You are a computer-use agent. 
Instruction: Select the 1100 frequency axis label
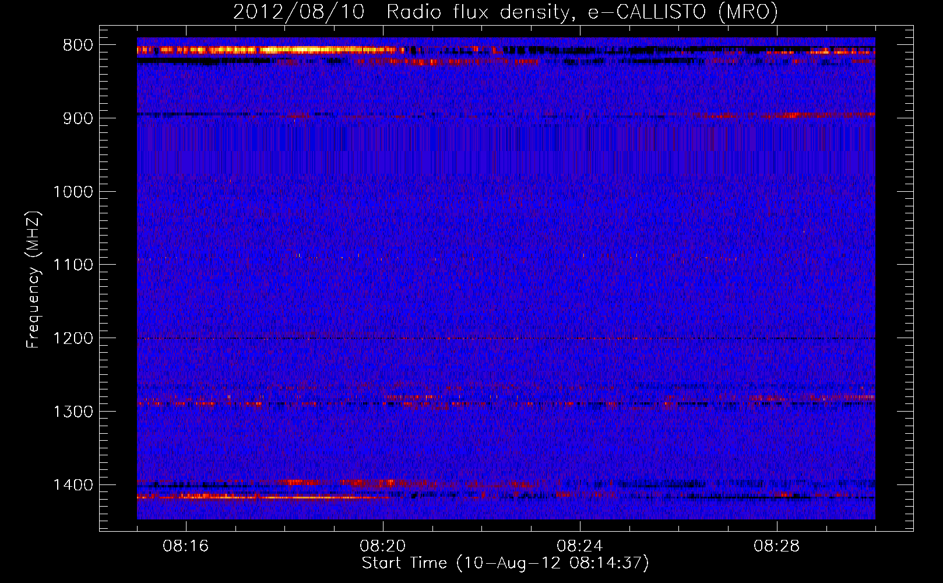[73, 265]
